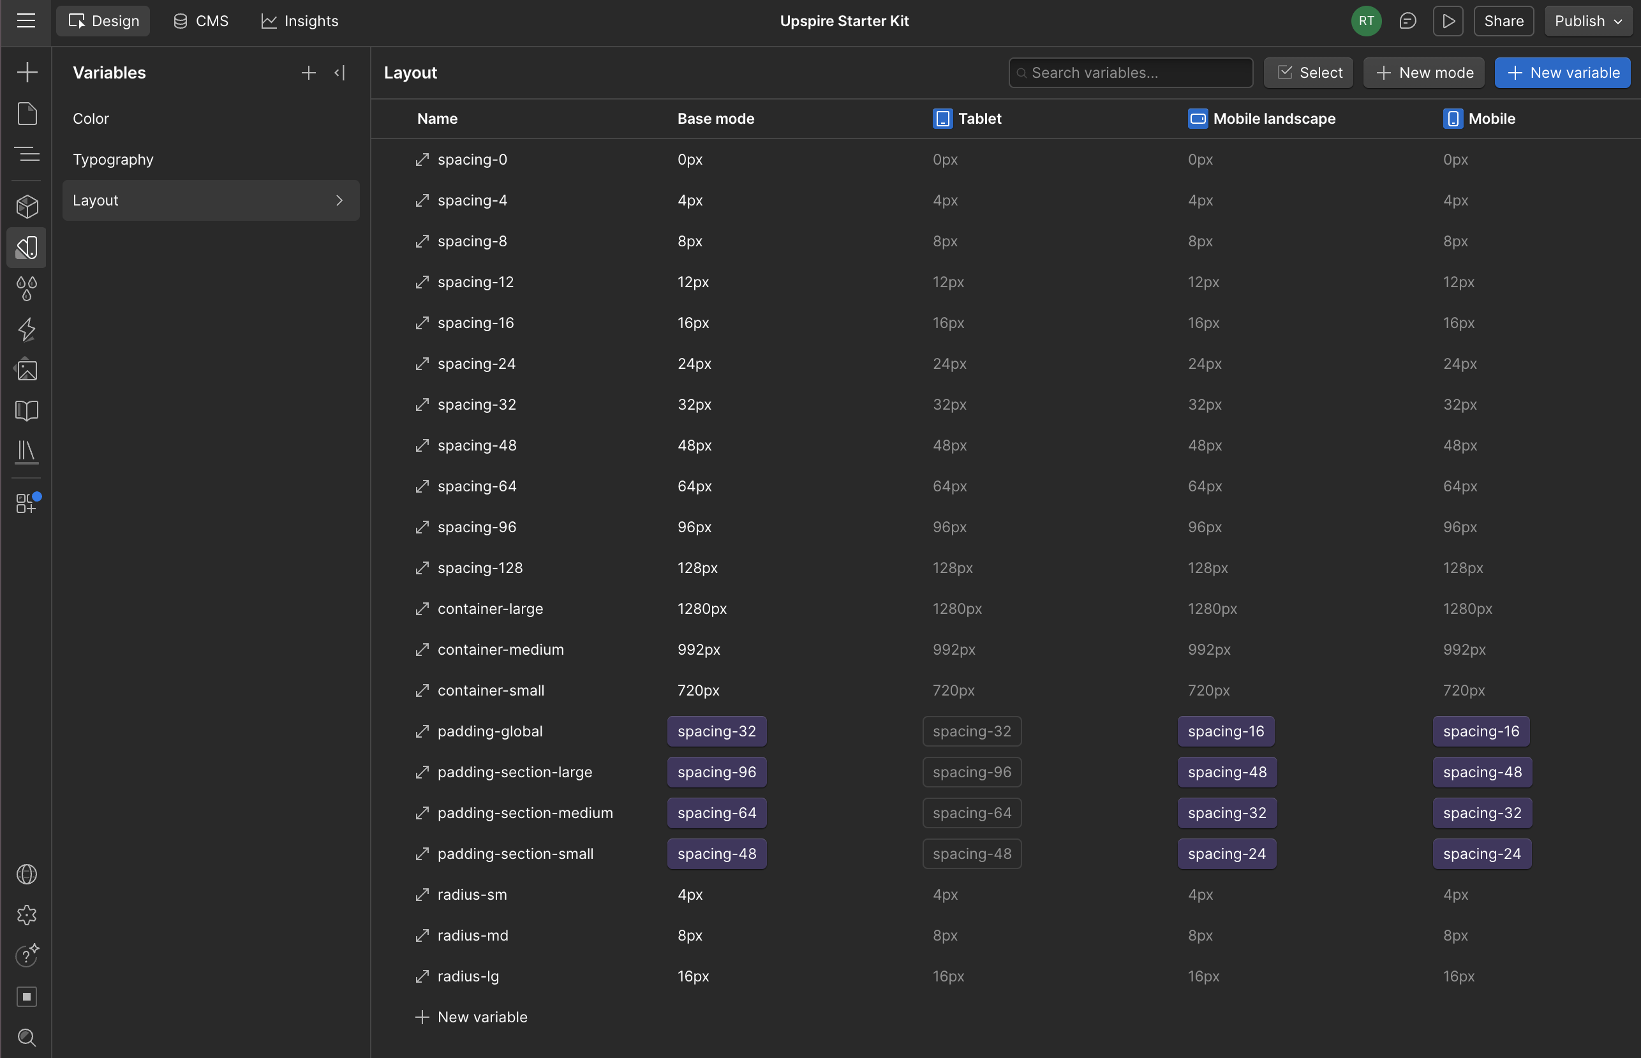
Task: Click the square icon near sidebar bottom
Action: pyautogui.click(x=27, y=996)
